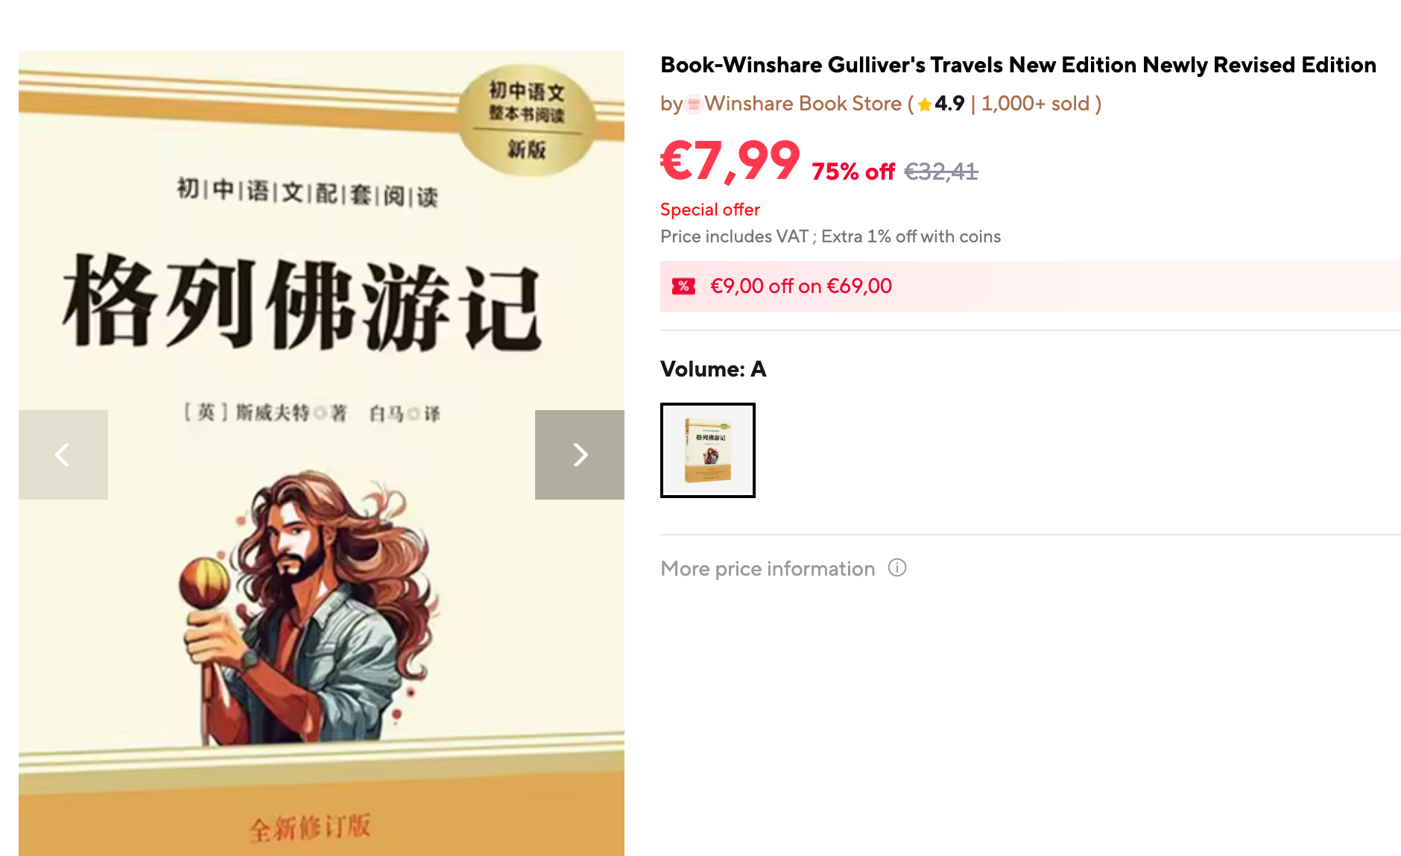Click the Extra 1% off with coins note
The width and height of the screenshot is (1401, 856).
[x=911, y=236]
